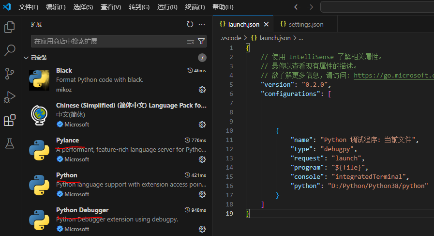This screenshot has width=434, height=236.
Task: Click the .vscode breadcrumb
Action: (231, 38)
